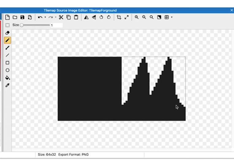234x166 pixels.
Task: Zoom out of the canvas
Action: (144, 17)
